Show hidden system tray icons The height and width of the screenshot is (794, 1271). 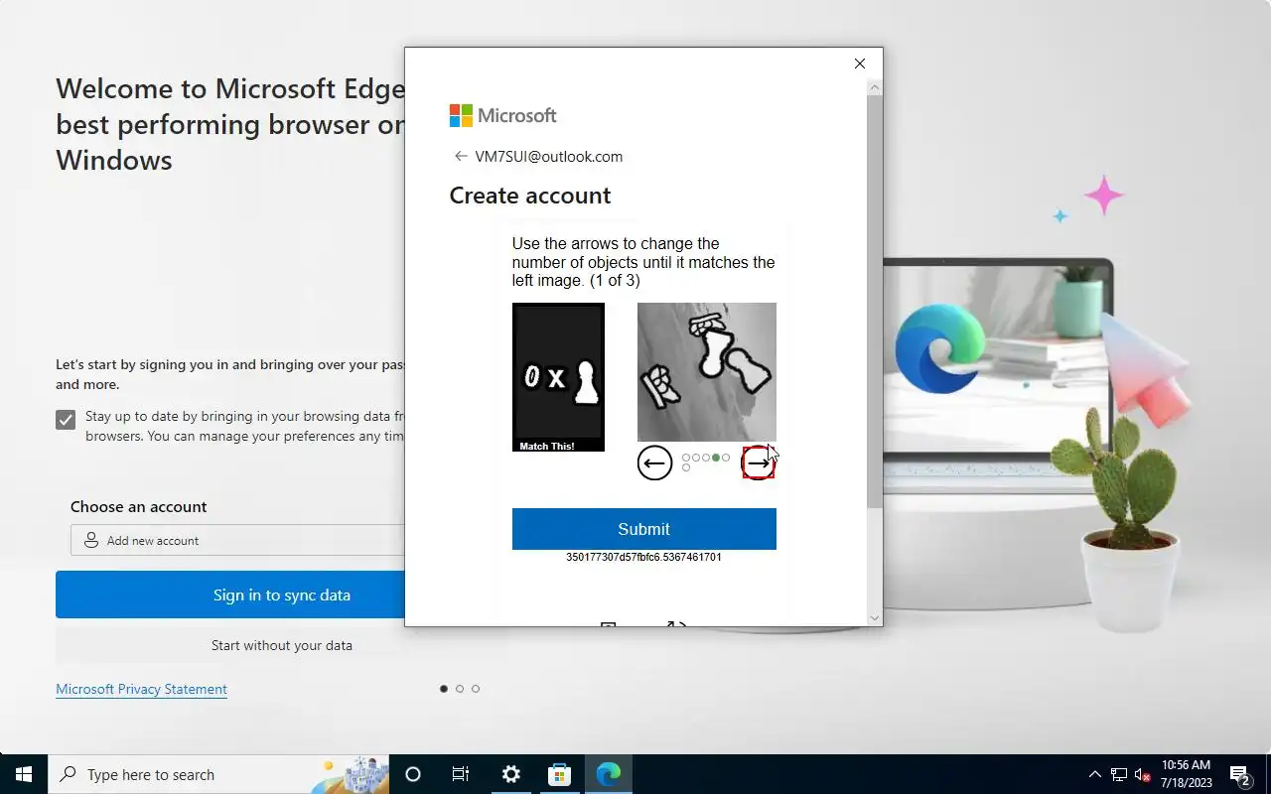pos(1095,774)
